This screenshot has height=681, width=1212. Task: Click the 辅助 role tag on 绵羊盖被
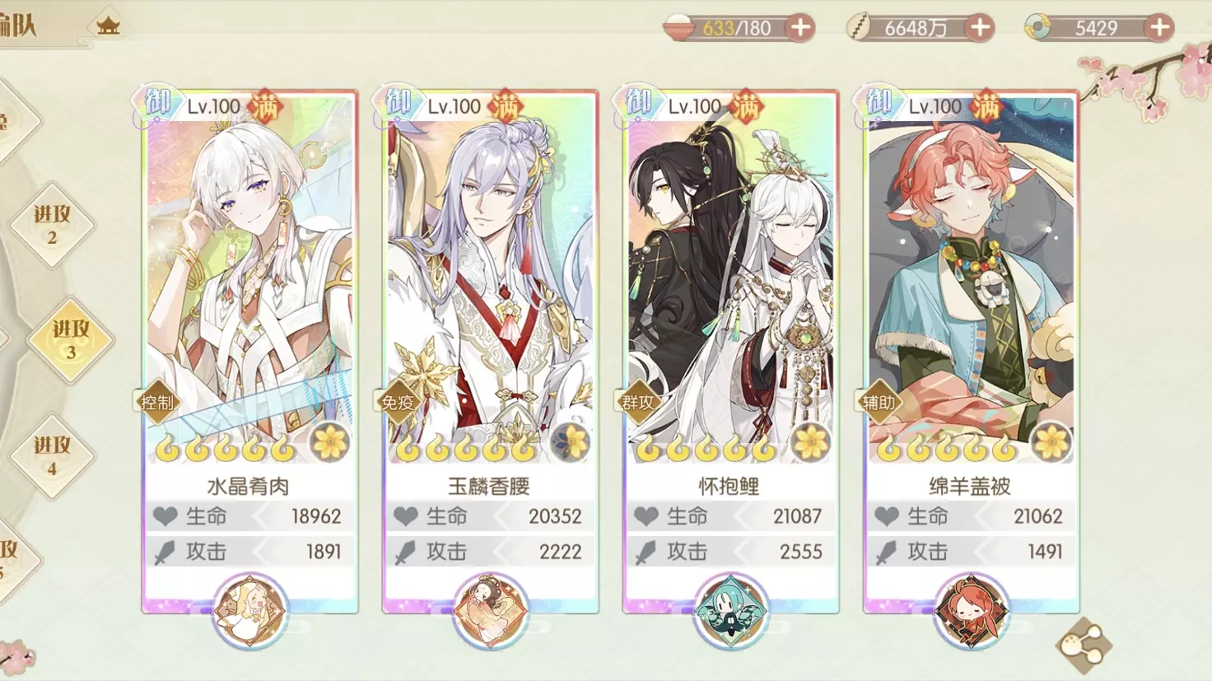[879, 403]
